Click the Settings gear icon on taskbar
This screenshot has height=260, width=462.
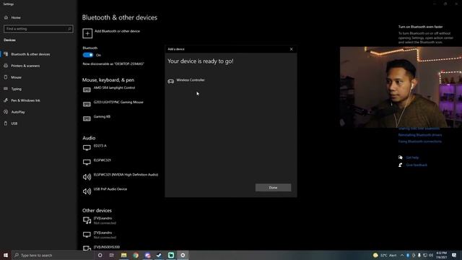tap(183, 255)
